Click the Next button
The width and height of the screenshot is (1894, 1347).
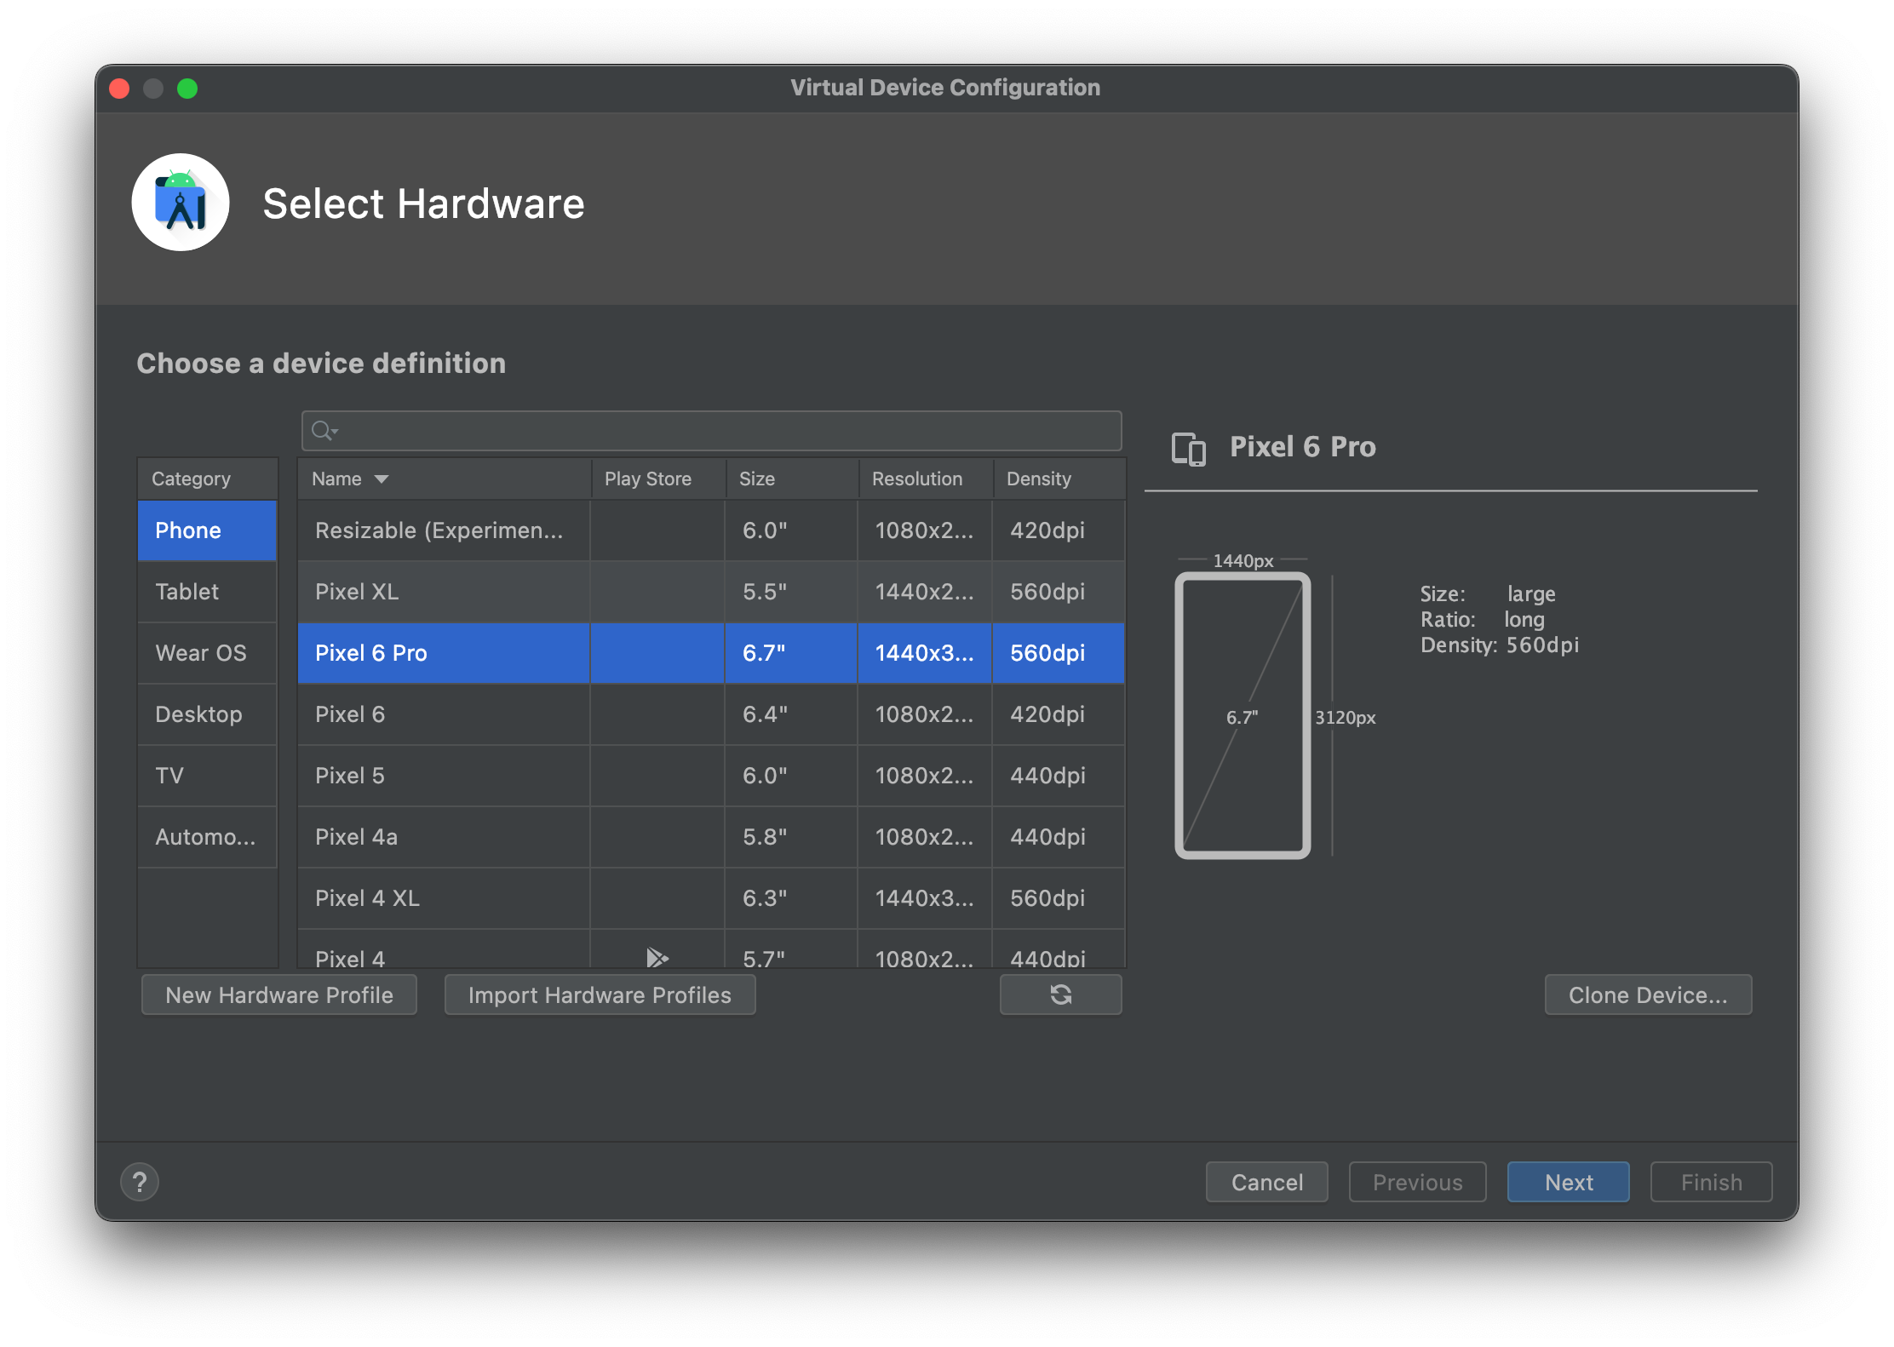pos(1568,1182)
